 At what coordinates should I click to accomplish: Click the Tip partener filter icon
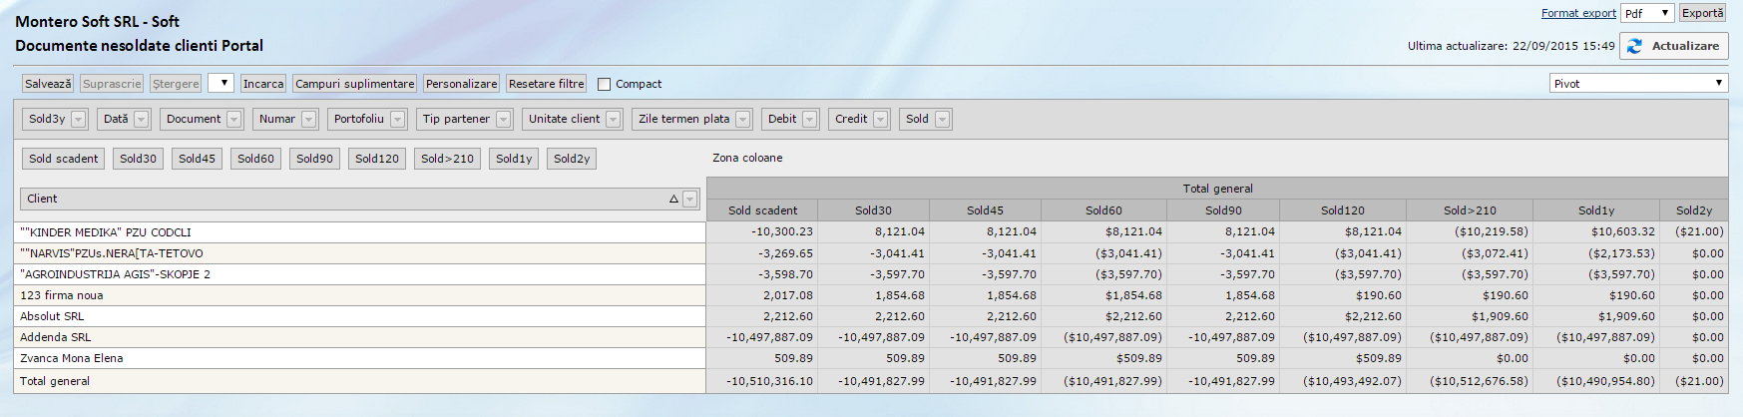[503, 120]
